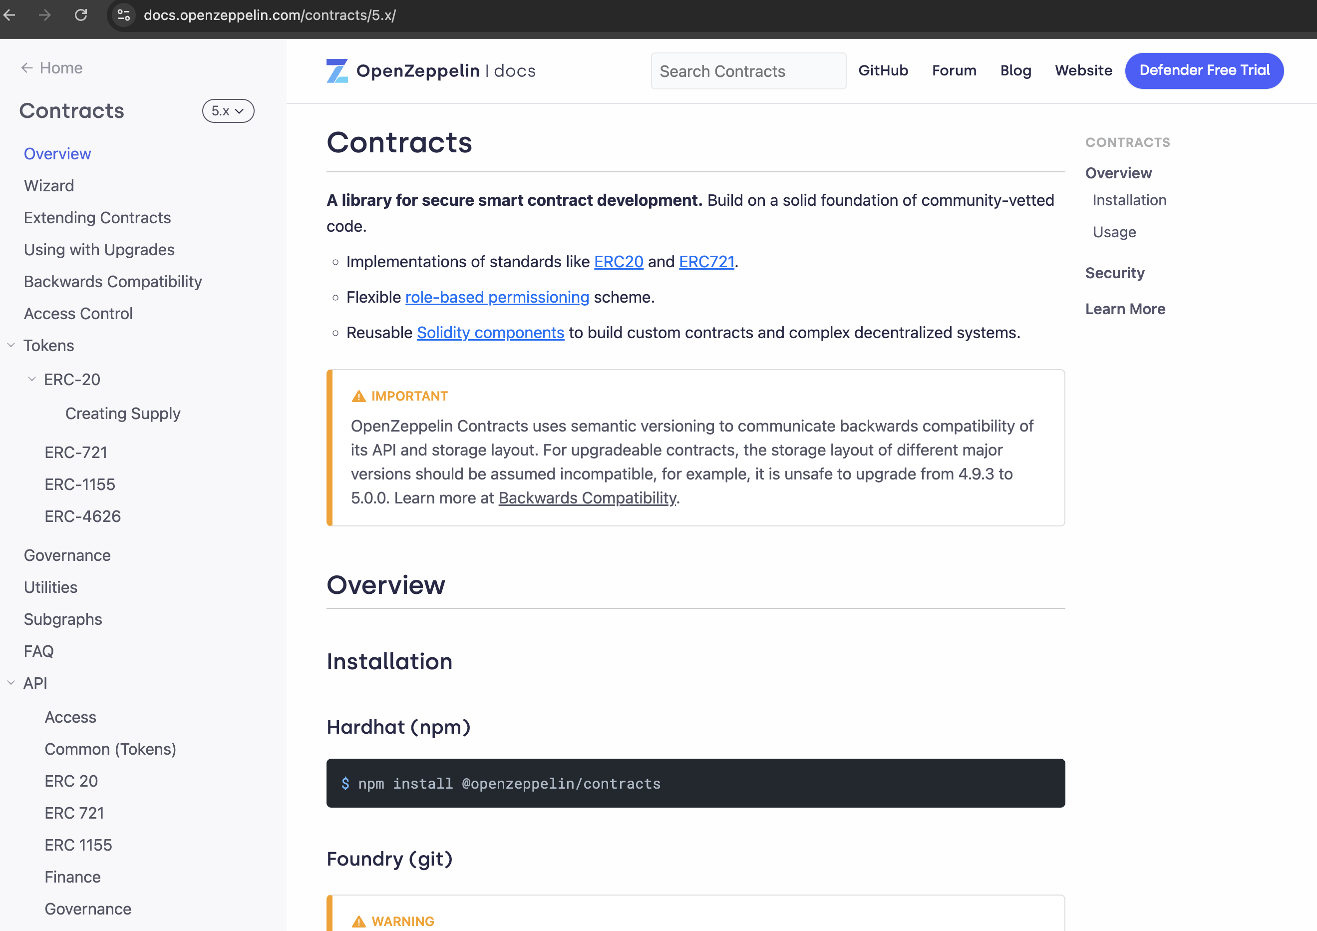This screenshot has height=931, width=1317.
Task: Open GitHub in the top navigation
Action: coord(883,70)
